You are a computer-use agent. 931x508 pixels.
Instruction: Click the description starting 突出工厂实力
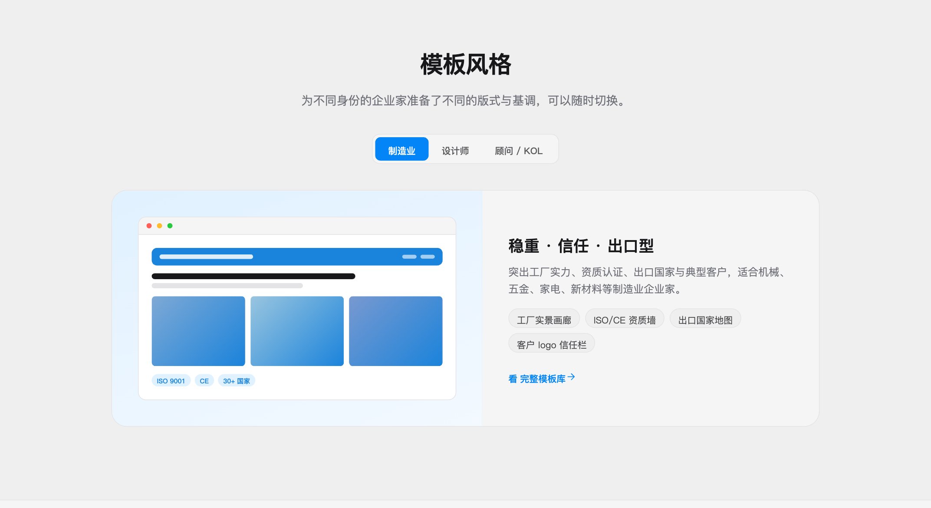648,280
